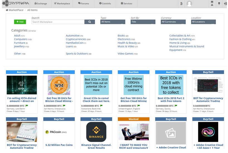Open listing Great ICOs to come
Viewport: 228px width, 153px height.
point(96,100)
